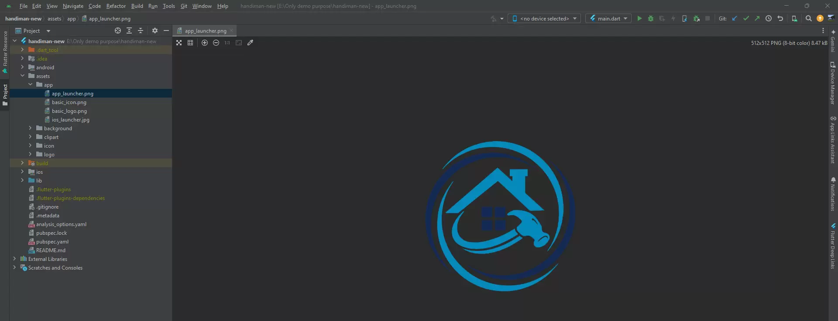Viewport: 838px width, 321px height.
Task: Click the Debug bug icon in the toolbar
Action: (651, 19)
